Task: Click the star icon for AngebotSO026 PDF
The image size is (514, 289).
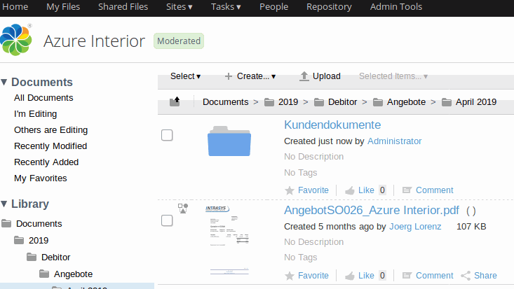Action: pyautogui.click(x=290, y=276)
